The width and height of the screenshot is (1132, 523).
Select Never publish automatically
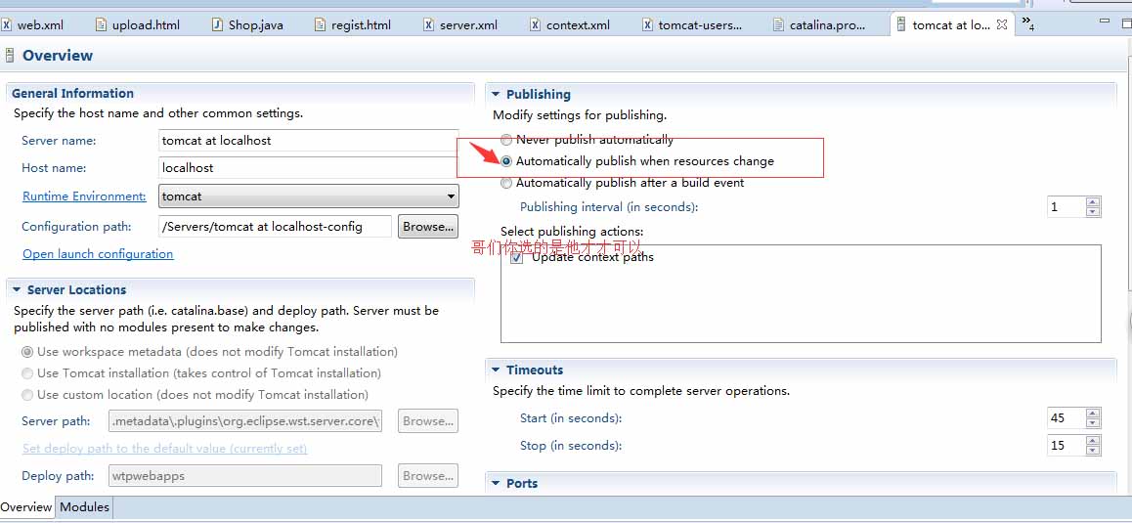click(x=587, y=140)
